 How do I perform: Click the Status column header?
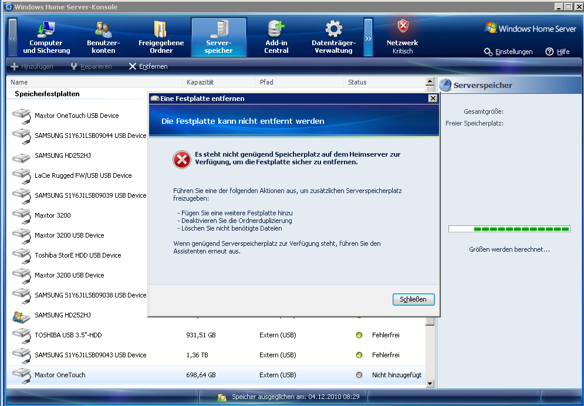(384, 82)
